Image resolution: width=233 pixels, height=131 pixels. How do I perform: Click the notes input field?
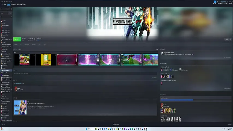click(85, 73)
